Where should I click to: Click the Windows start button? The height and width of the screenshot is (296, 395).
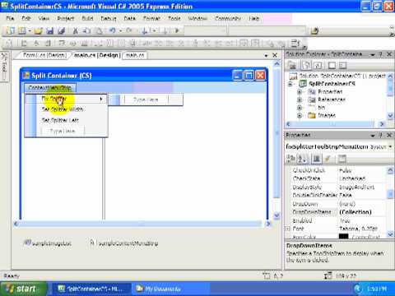(22, 289)
